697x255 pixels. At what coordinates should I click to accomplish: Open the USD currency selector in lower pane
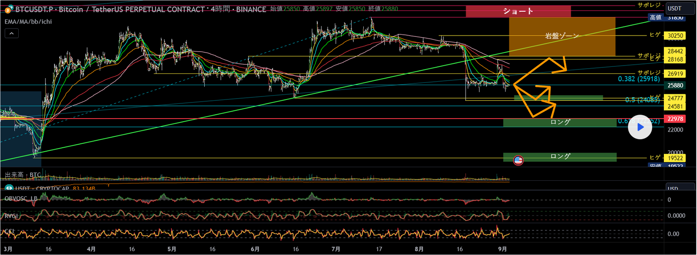click(680, 188)
